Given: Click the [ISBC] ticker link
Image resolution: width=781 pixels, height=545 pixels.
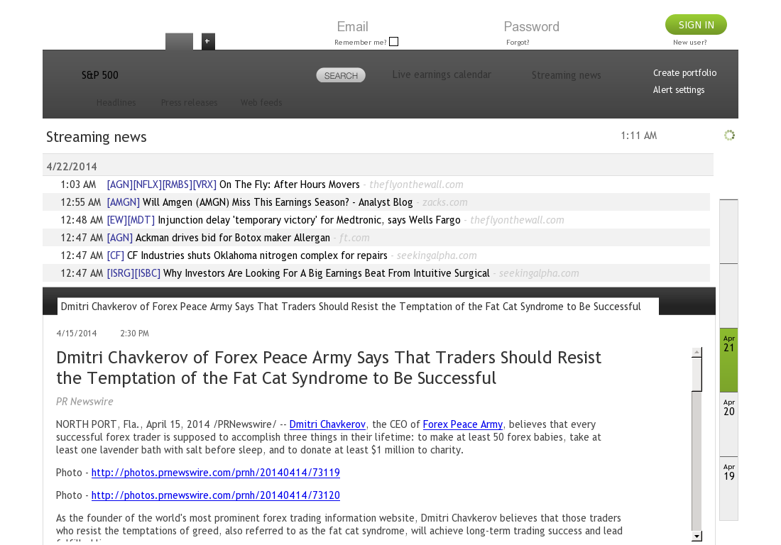Looking at the screenshot, I should (148, 273).
